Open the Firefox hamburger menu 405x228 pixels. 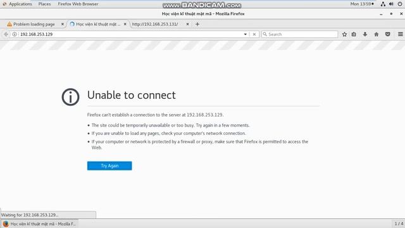click(x=401, y=34)
